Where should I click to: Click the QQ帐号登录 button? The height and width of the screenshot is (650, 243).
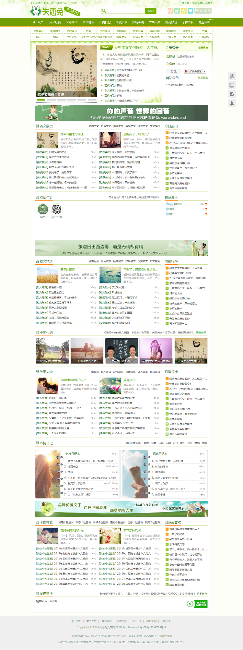(195, 71)
